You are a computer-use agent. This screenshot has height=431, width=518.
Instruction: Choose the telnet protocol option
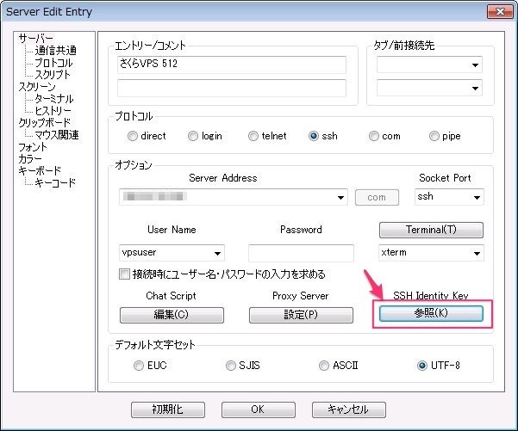[x=253, y=136]
